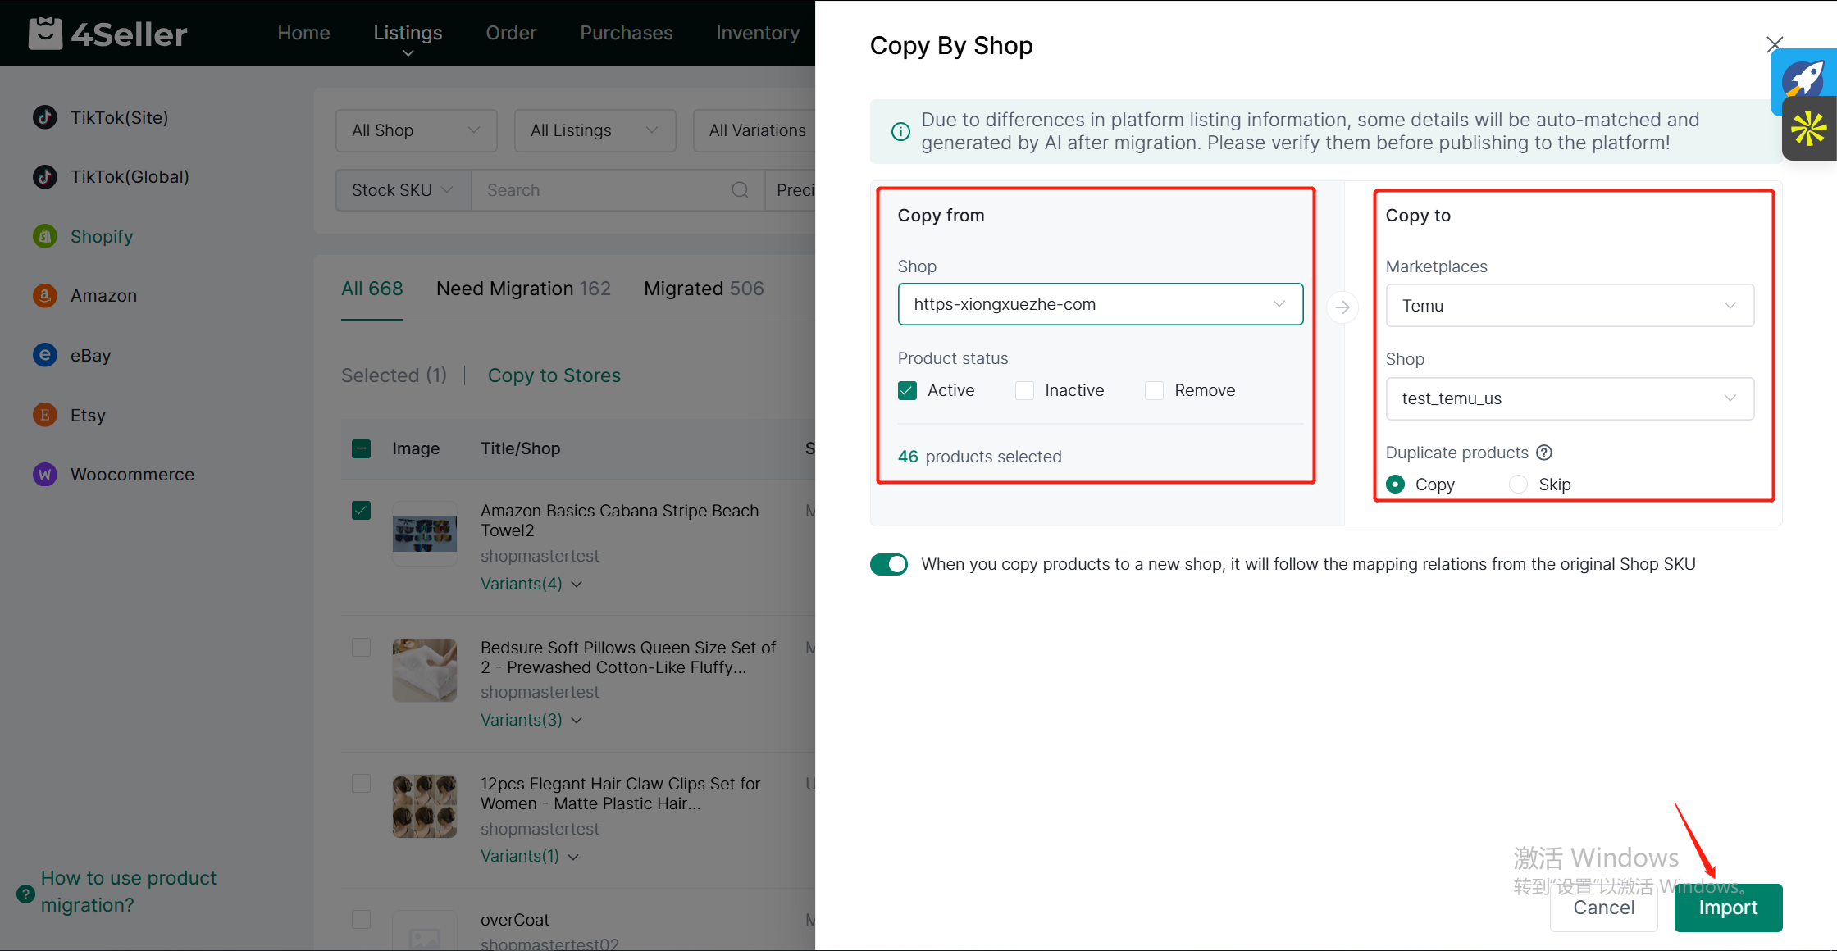Click the overCoat product title
This screenshot has height=951, width=1837.
point(515,920)
